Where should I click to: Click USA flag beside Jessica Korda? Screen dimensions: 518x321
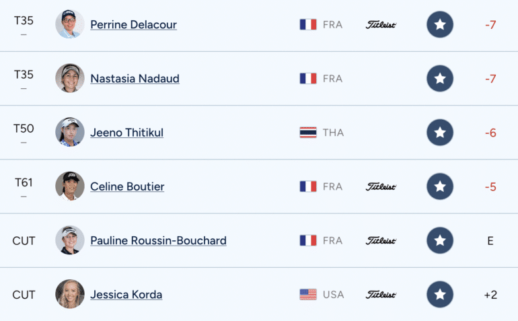308,294
